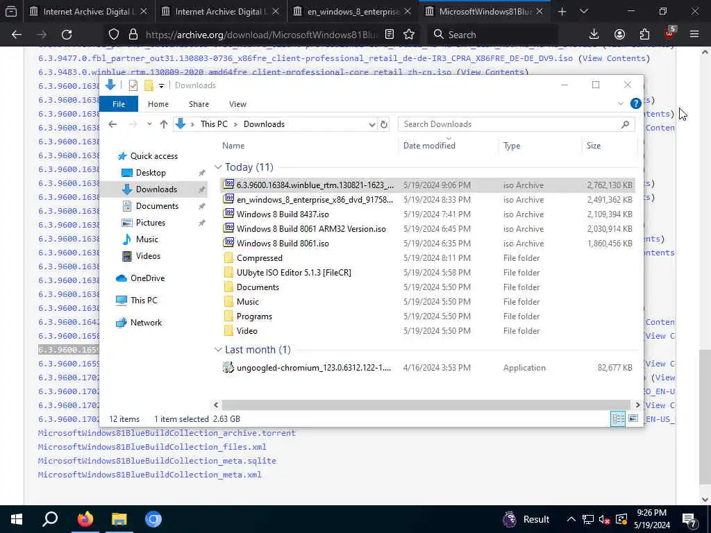Switch to first Internet Archive tab
Viewport: 711px width, 533px height.
tap(88, 12)
